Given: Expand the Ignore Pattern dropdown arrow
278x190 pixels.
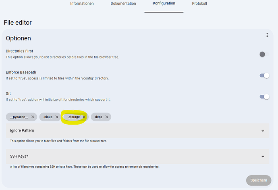Looking at the screenshot, I should tap(263, 131).
